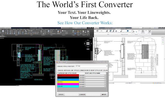165x99 pixels.
Task: Click the IMPORT button in CAD TO REVIT
Action: [x=104, y=94]
